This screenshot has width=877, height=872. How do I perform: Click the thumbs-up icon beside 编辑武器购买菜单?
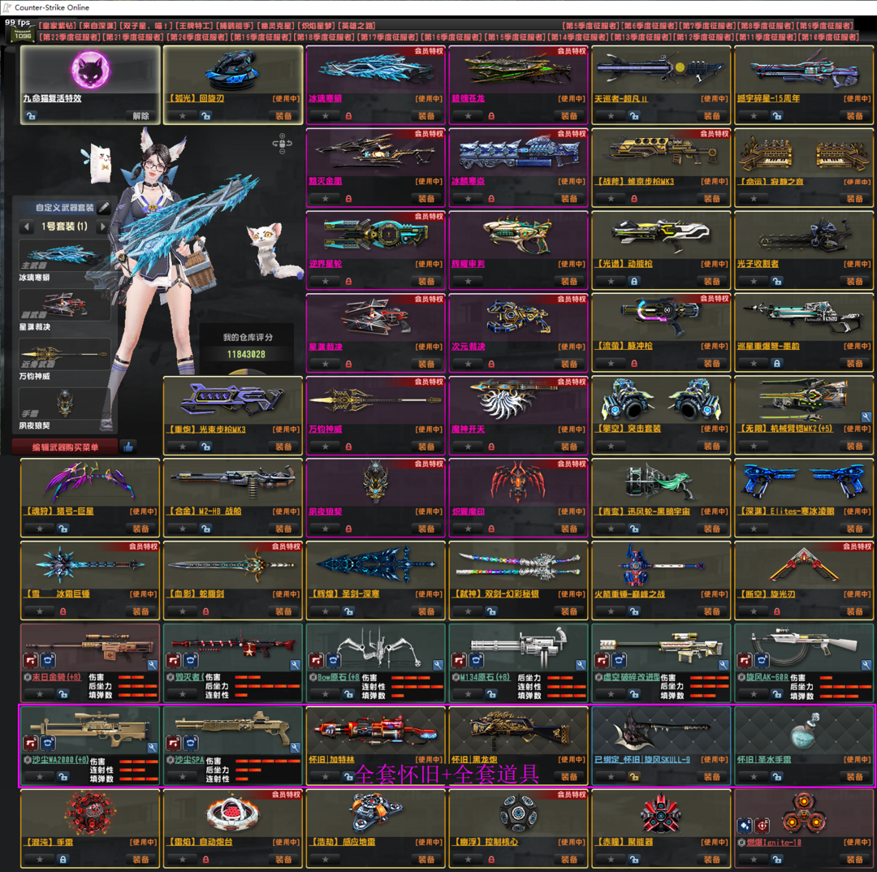tap(128, 447)
